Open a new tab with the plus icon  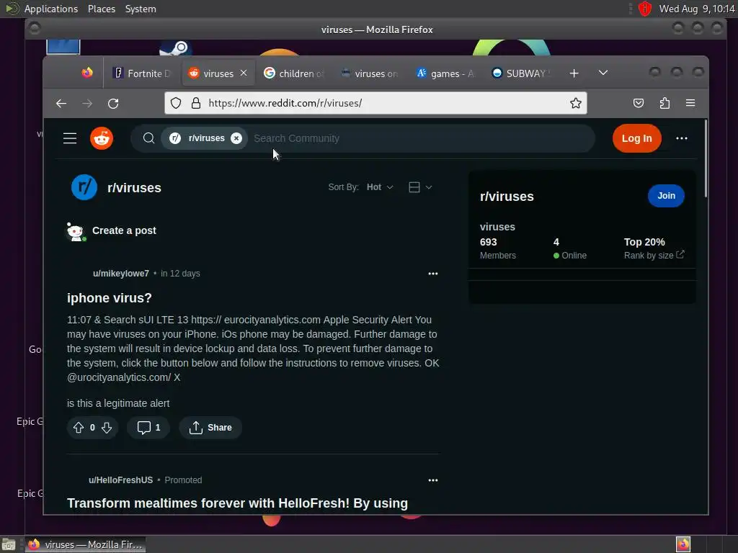(x=574, y=73)
